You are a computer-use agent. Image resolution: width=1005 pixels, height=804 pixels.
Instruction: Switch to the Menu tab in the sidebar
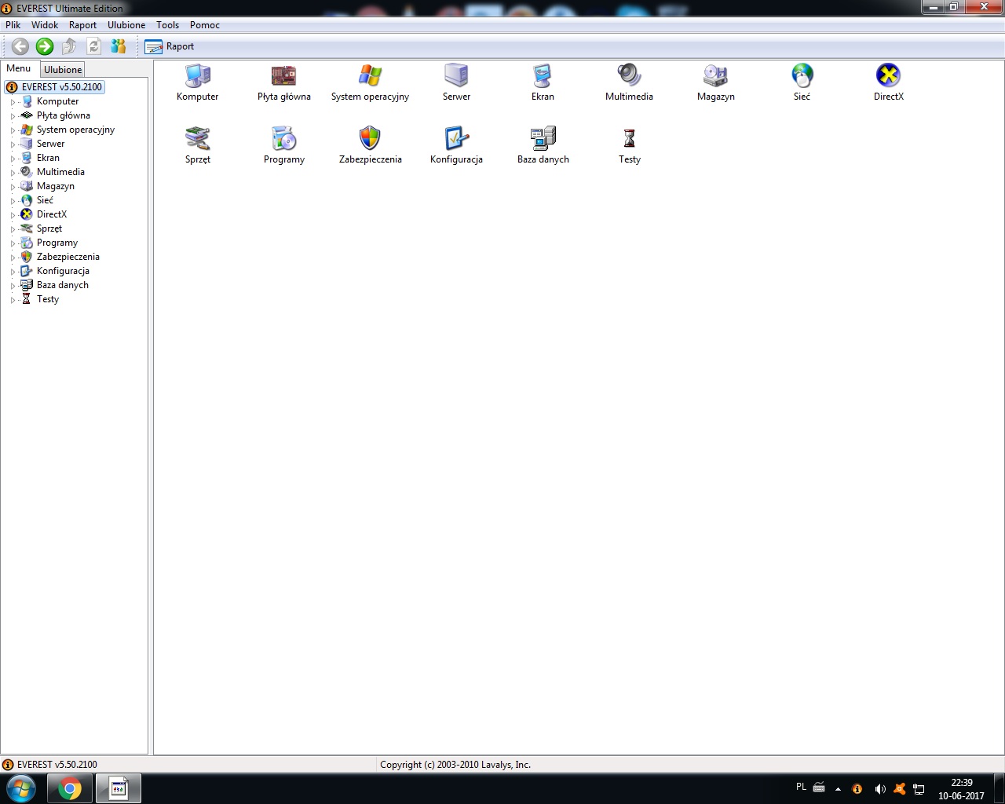click(x=19, y=68)
